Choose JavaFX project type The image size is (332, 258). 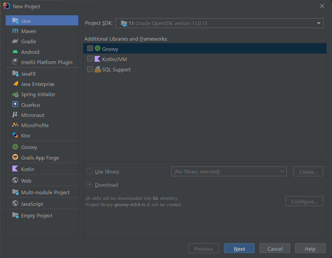click(x=42, y=74)
